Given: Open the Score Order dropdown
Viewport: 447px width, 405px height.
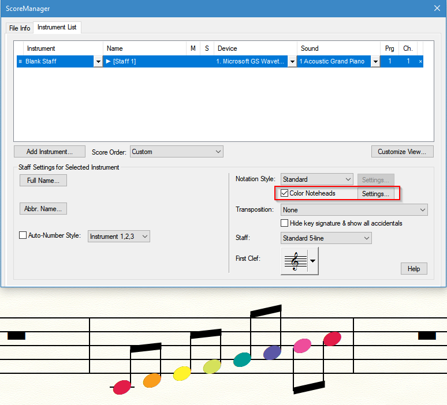Looking at the screenshot, I should coord(176,152).
